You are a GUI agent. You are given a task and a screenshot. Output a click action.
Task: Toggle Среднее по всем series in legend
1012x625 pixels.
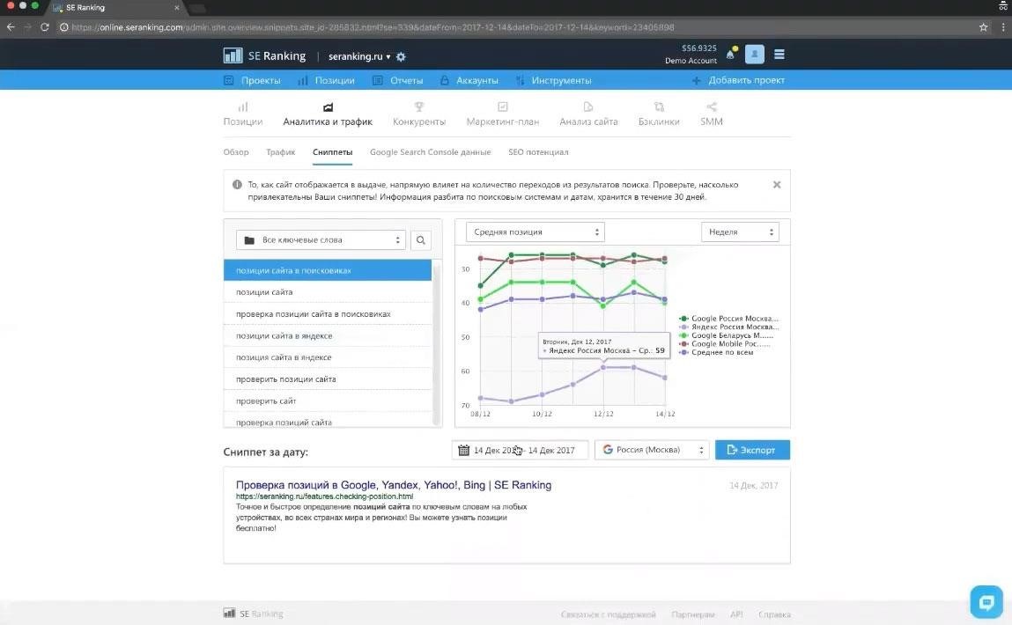(x=716, y=352)
